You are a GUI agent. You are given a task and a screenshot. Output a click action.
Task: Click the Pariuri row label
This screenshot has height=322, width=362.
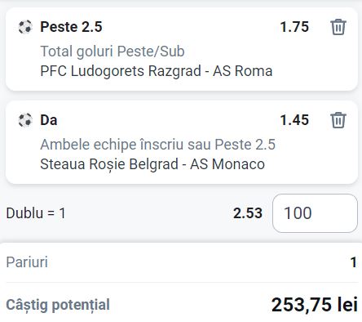27,262
